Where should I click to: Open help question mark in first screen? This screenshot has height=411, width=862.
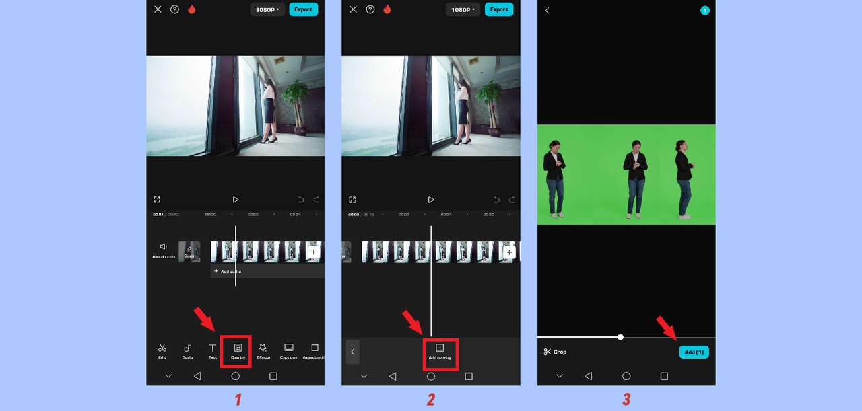pyautogui.click(x=174, y=9)
